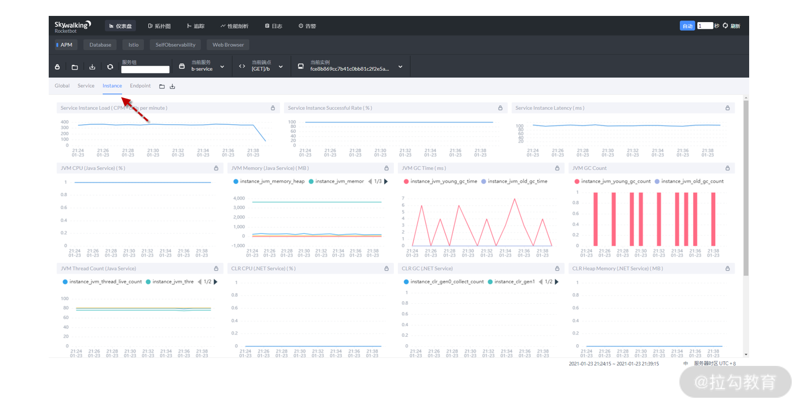Viewport: 803px width, 408px height.
Task: Toggle the dashboard edit lock icon
Action: [x=57, y=67]
